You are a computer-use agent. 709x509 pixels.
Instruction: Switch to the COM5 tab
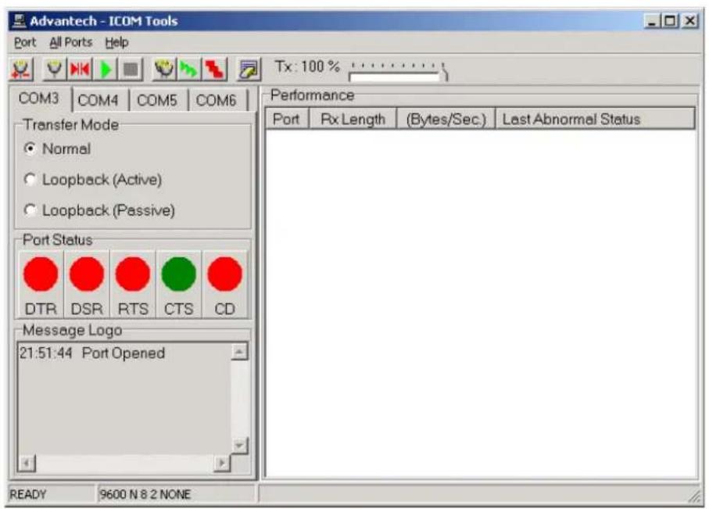157,100
